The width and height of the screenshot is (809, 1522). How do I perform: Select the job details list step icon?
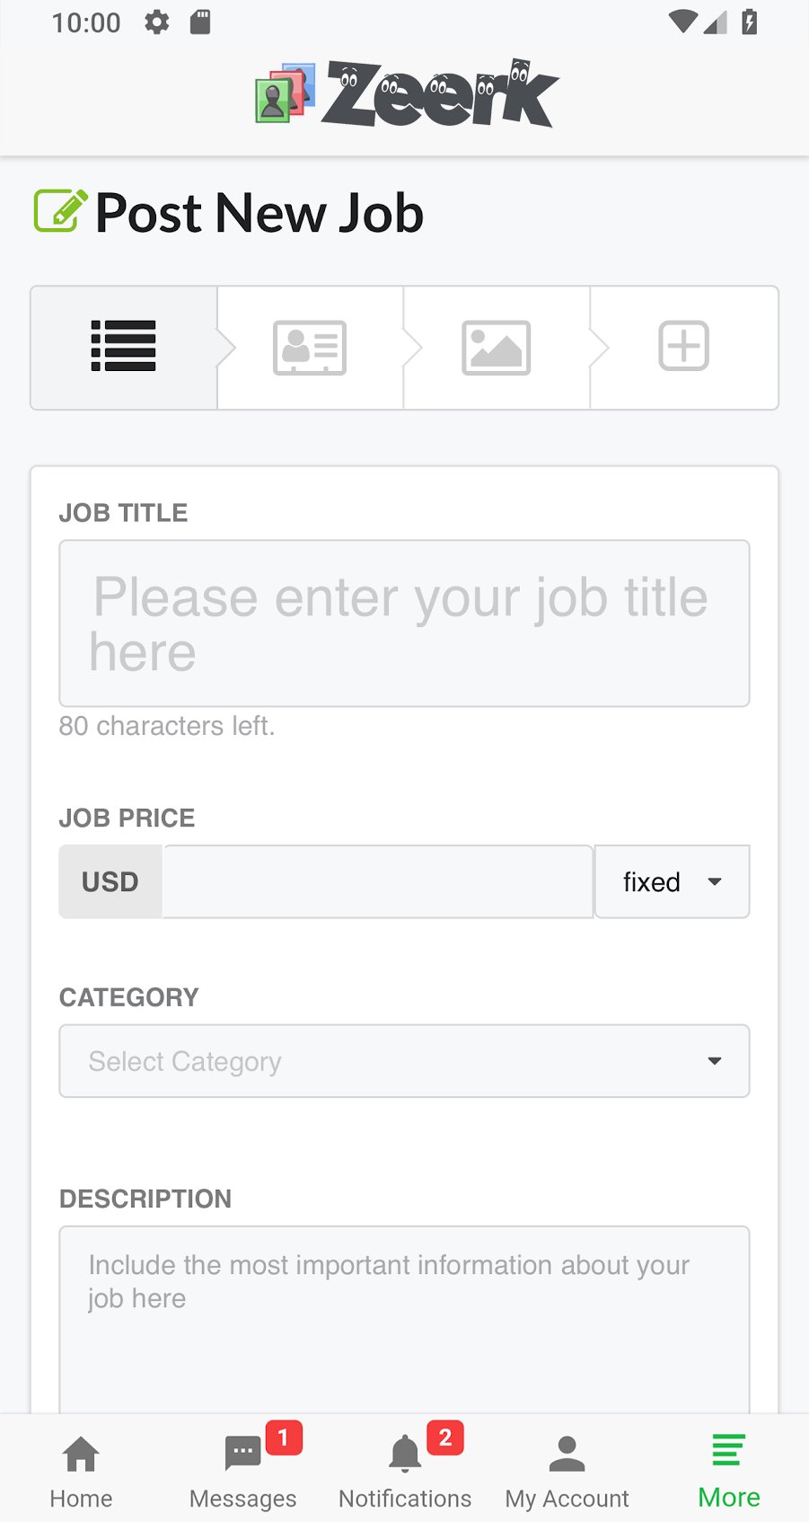pos(124,347)
